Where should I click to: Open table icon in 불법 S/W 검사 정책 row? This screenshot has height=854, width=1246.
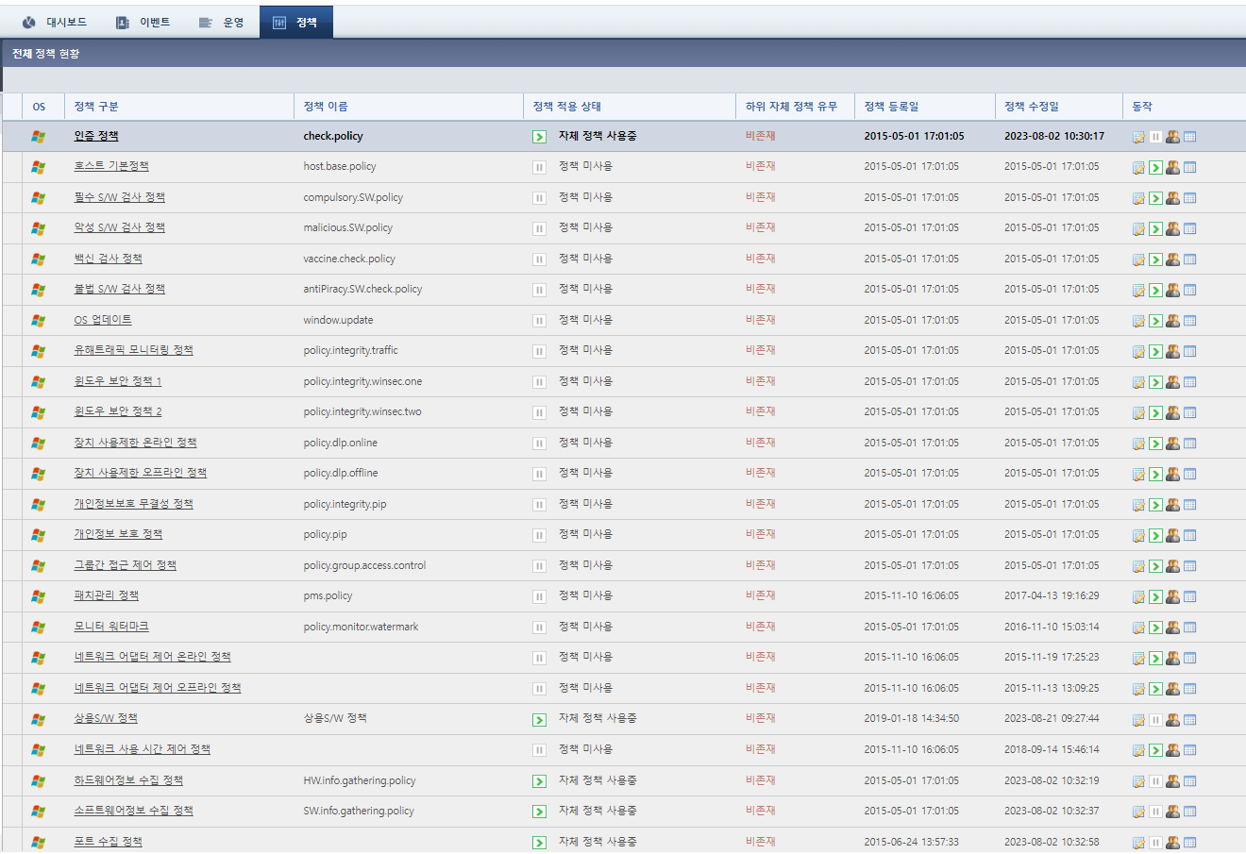1189,291
